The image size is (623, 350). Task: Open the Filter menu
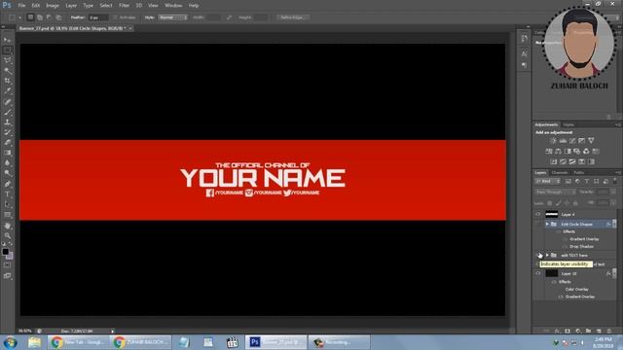pyautogui.click(x=124, y=6)
